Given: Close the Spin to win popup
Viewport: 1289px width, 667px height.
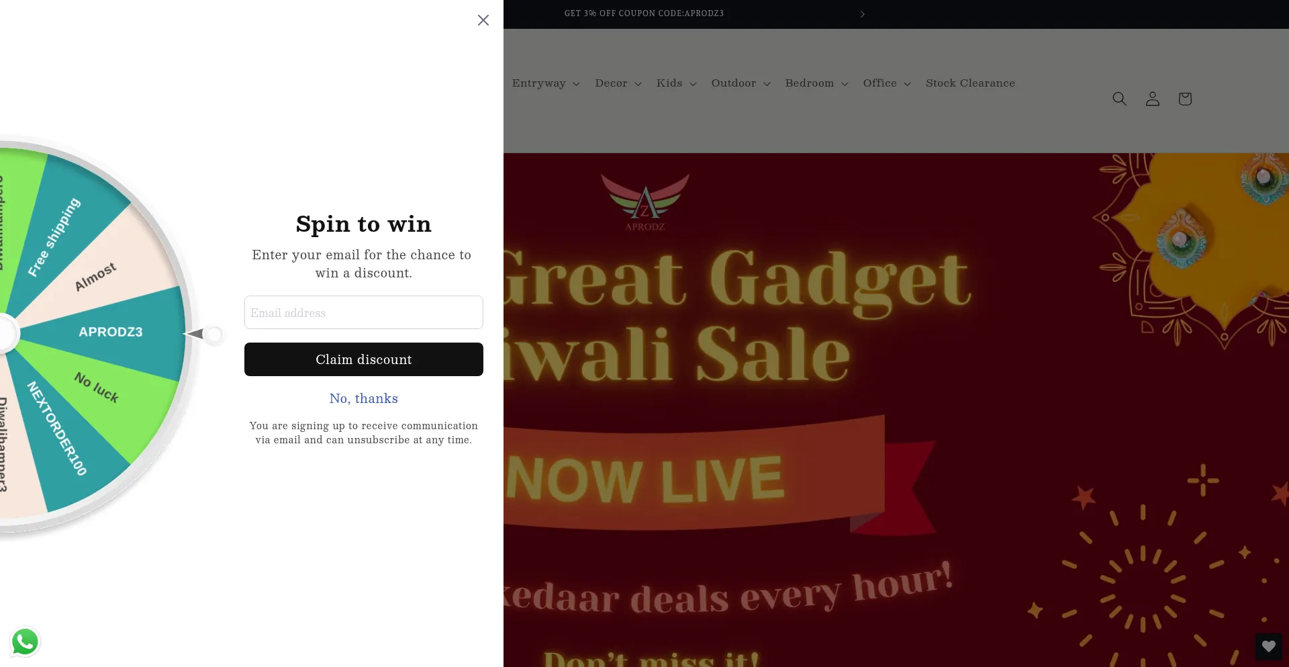Looking at the screenshot, I should tap(483, 20).
